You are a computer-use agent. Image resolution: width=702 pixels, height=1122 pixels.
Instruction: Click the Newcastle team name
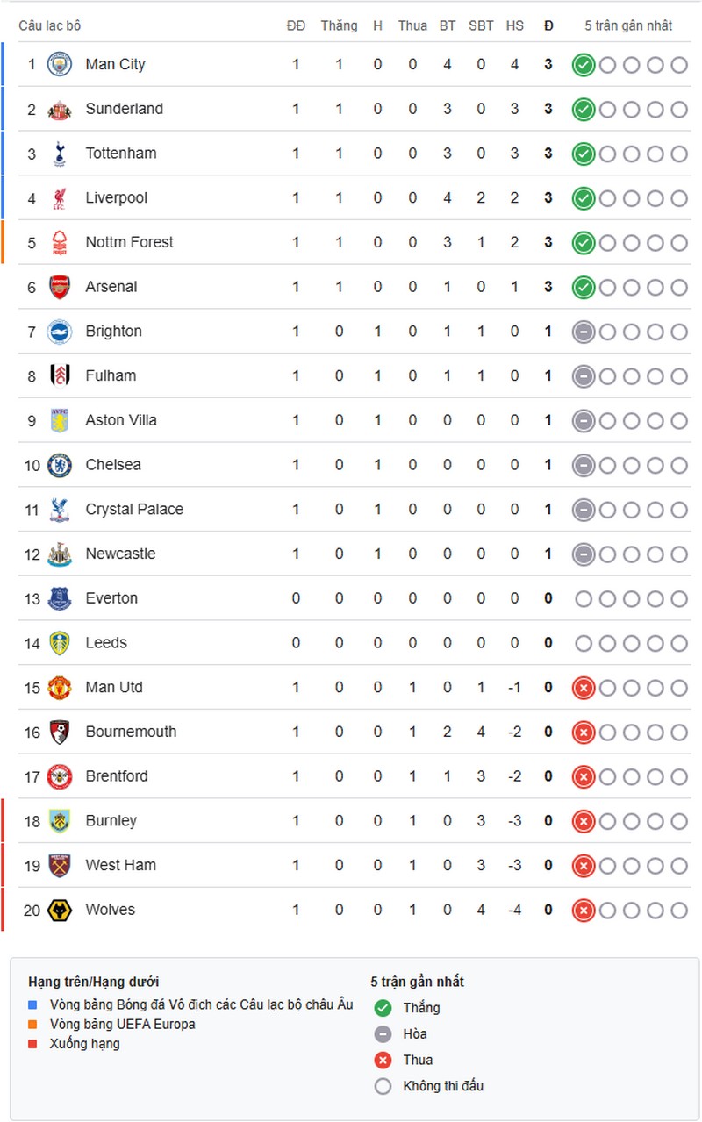pos(120,554)
